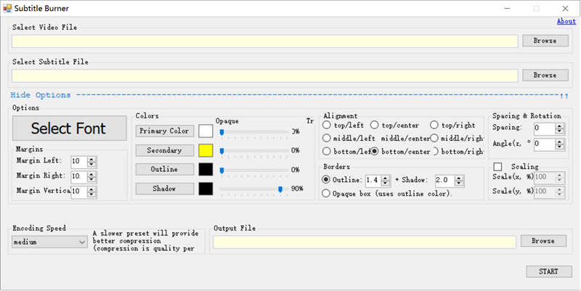This screenshot has width=581, height=291.
Task: Click the Hide Options toggle link
Action: 41,95
